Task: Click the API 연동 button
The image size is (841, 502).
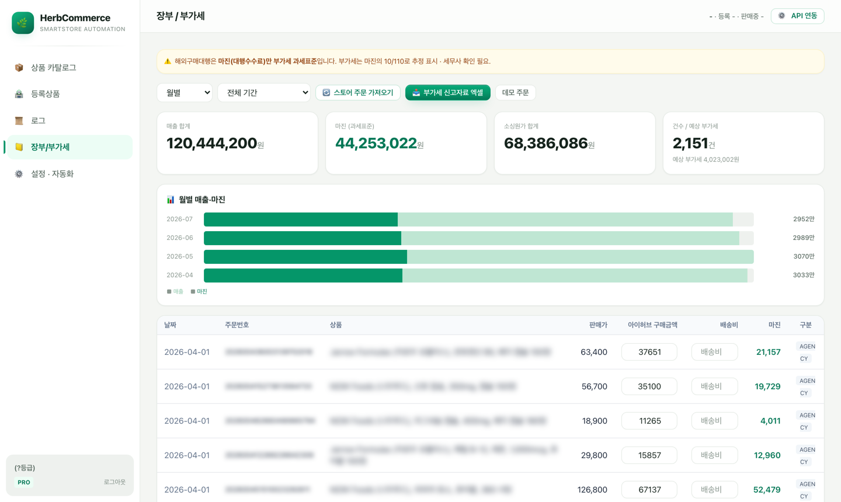Action: [x=797, y=16]
